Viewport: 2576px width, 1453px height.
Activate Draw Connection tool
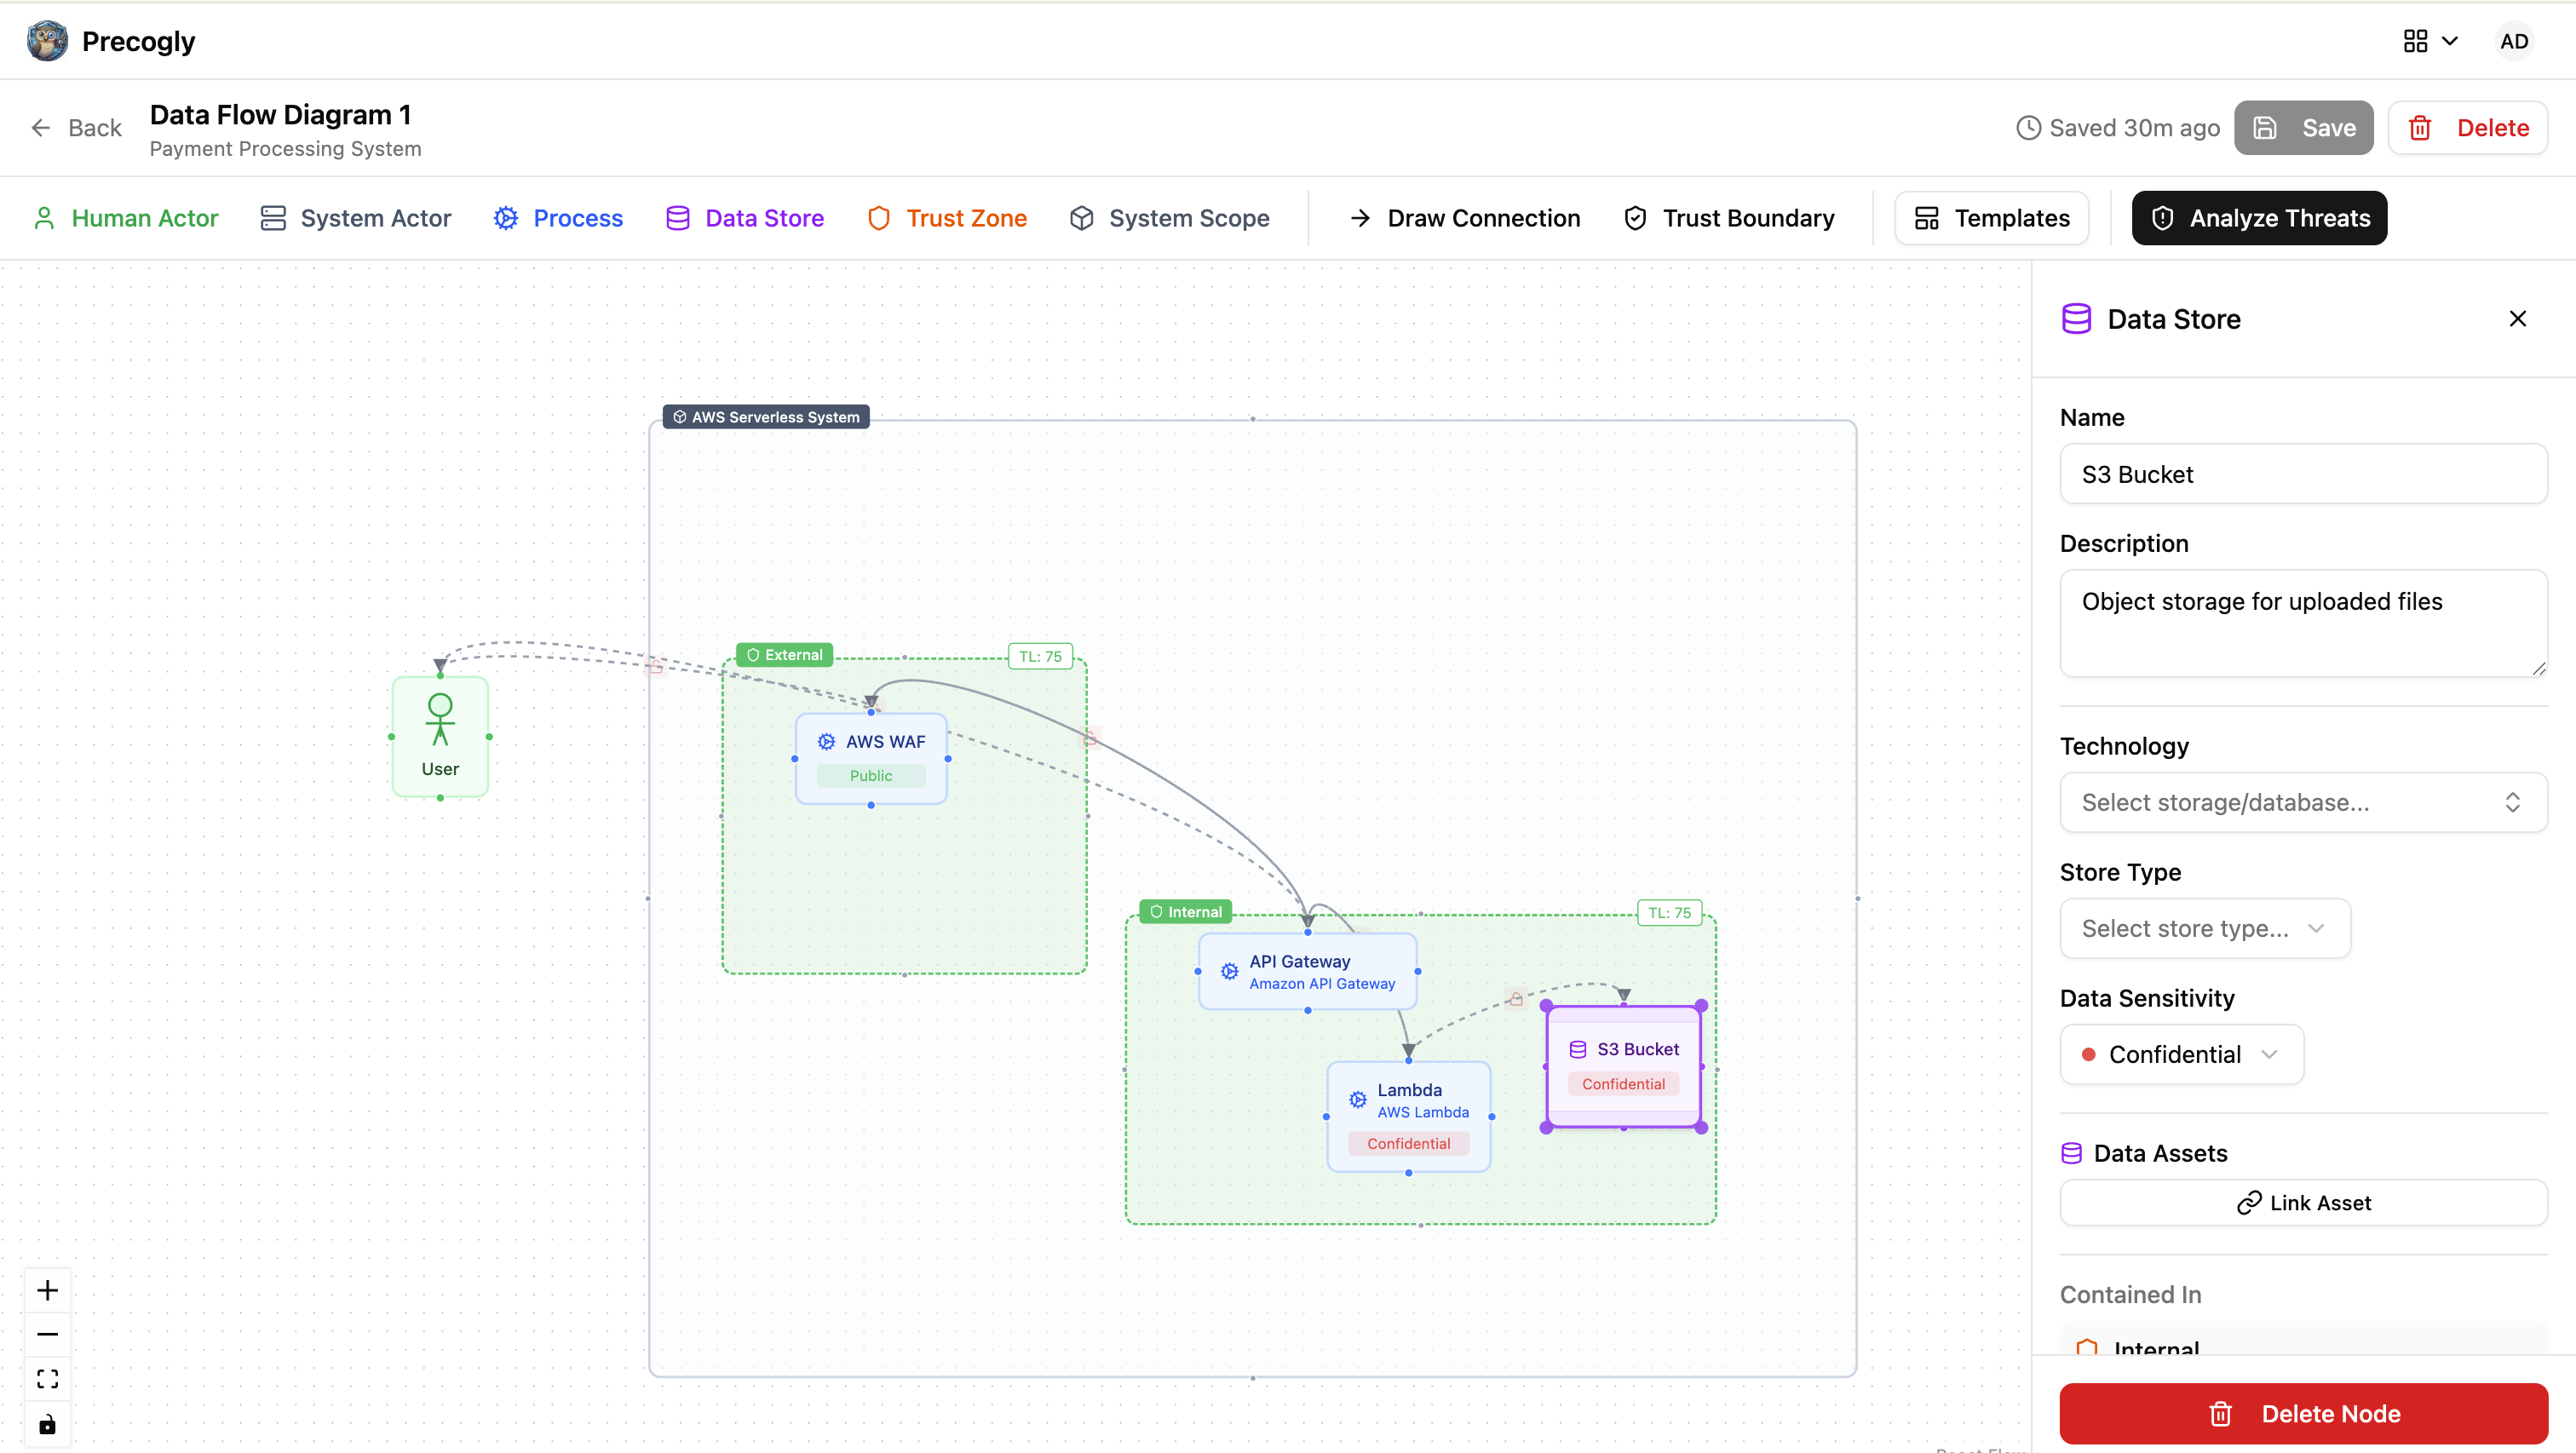(x=1465, y=218)
